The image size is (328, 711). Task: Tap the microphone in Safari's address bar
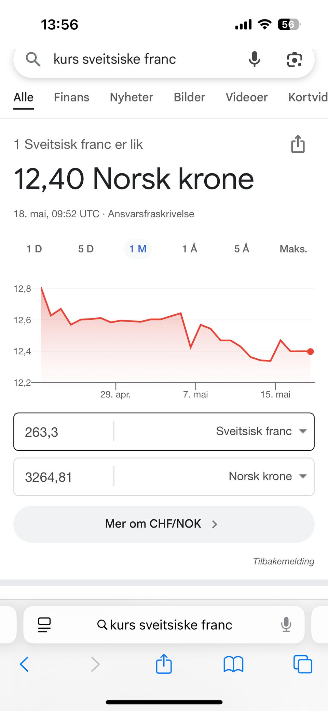pos(286,625)
